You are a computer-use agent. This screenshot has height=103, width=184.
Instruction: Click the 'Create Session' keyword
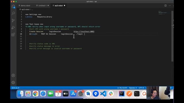pos(36,31)
